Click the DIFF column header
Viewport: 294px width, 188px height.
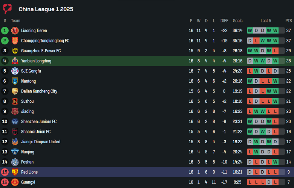(x=224, y=21)
